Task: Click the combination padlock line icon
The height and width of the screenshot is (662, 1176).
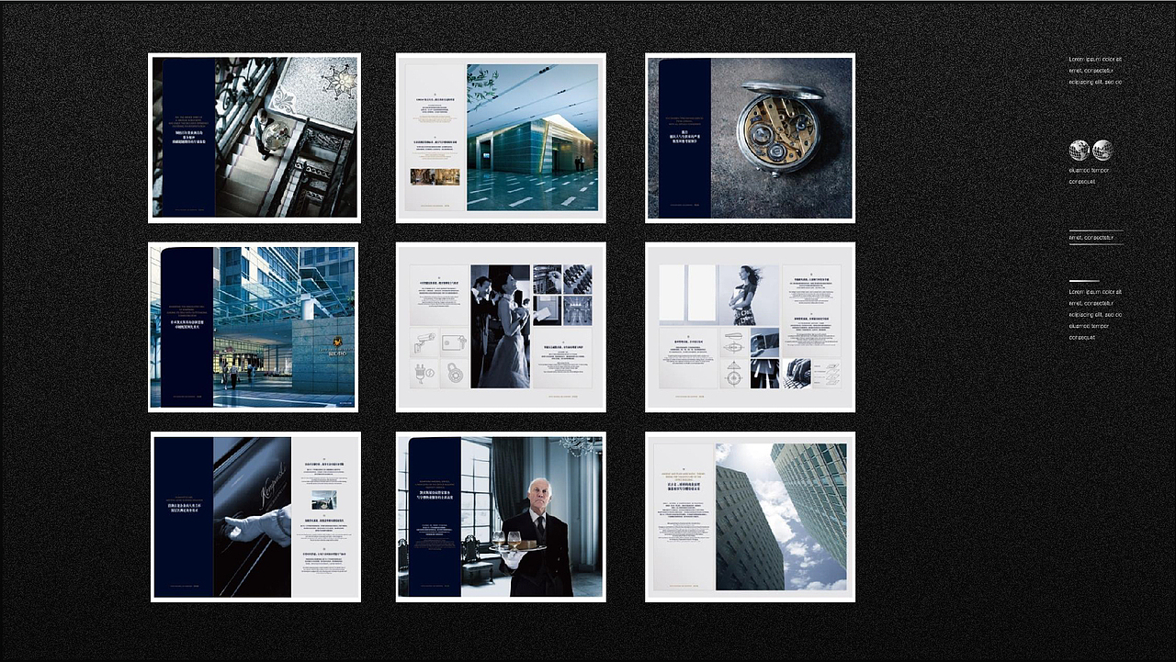Action: tap(454, 374)
